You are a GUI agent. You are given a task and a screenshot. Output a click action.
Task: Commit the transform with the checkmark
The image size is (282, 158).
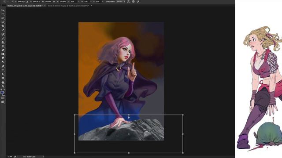[138, 2]
